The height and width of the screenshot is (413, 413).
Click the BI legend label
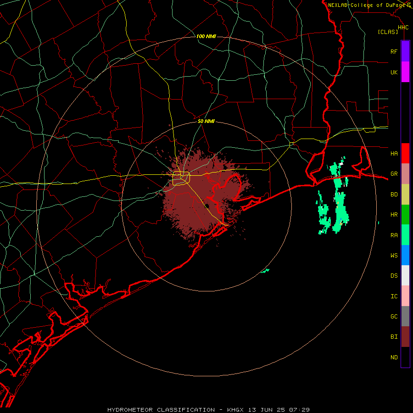(x=394, y=337)
